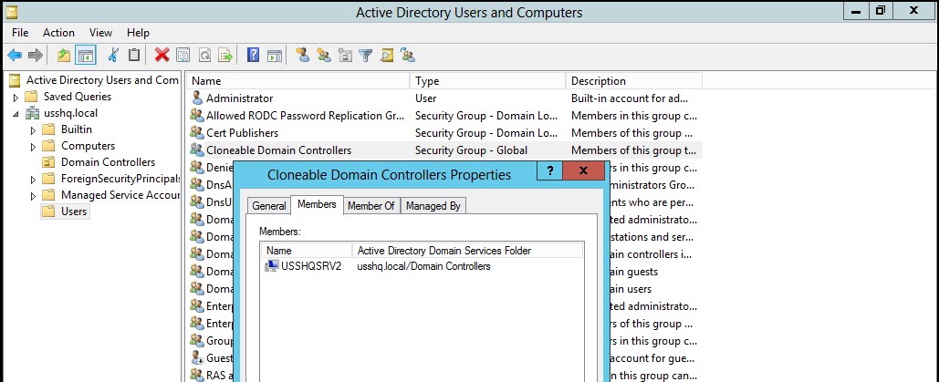Click the grey Forward arrow in toolbar
The image size is (939, 382).
tap(36, 56)
